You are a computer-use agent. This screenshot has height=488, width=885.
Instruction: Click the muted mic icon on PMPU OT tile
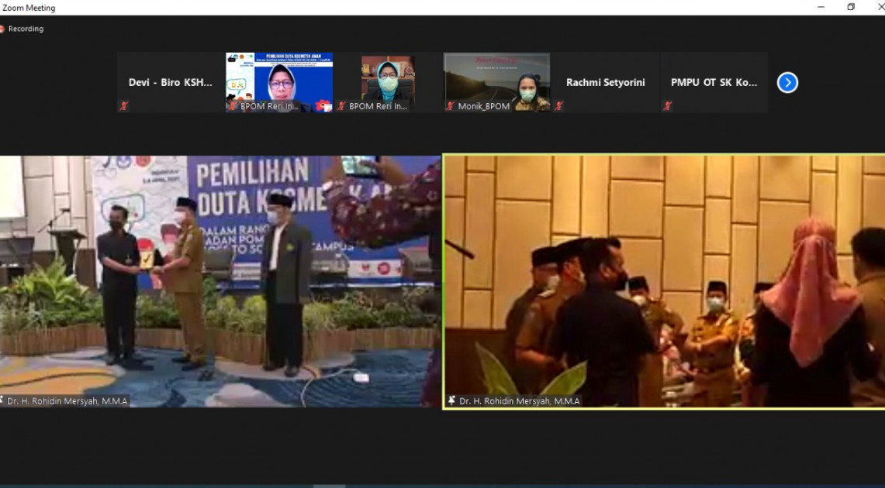[666, 106]
